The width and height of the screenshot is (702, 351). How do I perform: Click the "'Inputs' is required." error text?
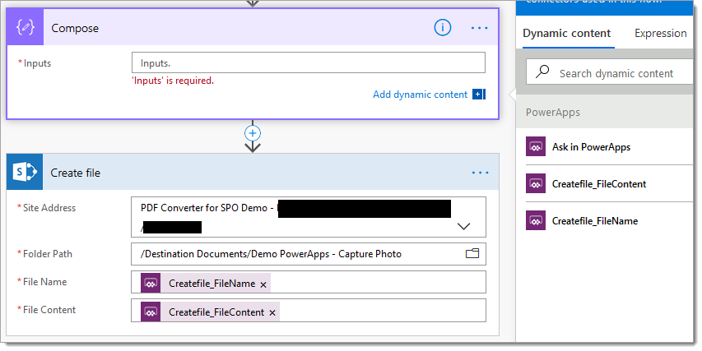tap(172, 81)
